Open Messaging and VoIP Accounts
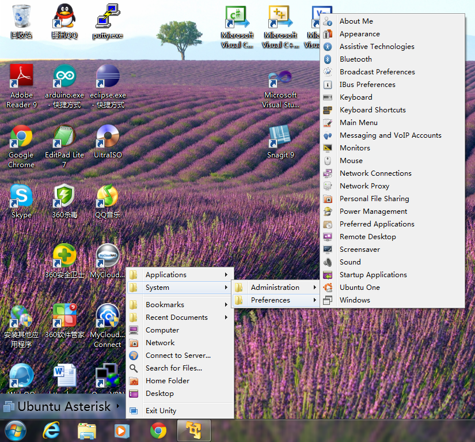This screenshot has width=475, height=442. (x=392, y=135)
